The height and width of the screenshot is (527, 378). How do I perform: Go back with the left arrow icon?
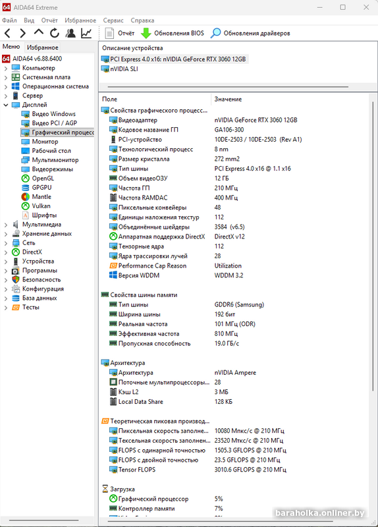coord(7,33)
